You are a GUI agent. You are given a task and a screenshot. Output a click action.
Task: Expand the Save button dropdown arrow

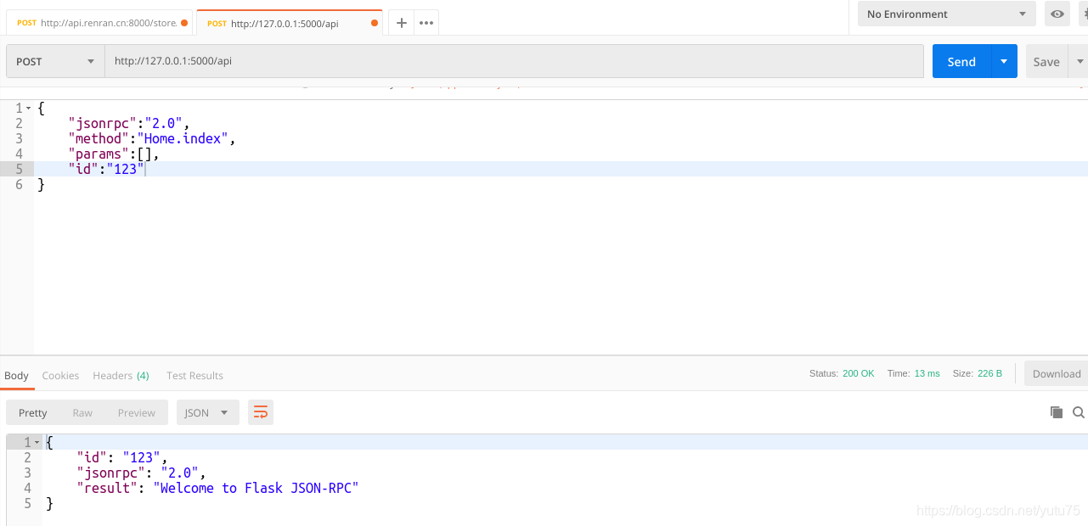[1079, 60]
